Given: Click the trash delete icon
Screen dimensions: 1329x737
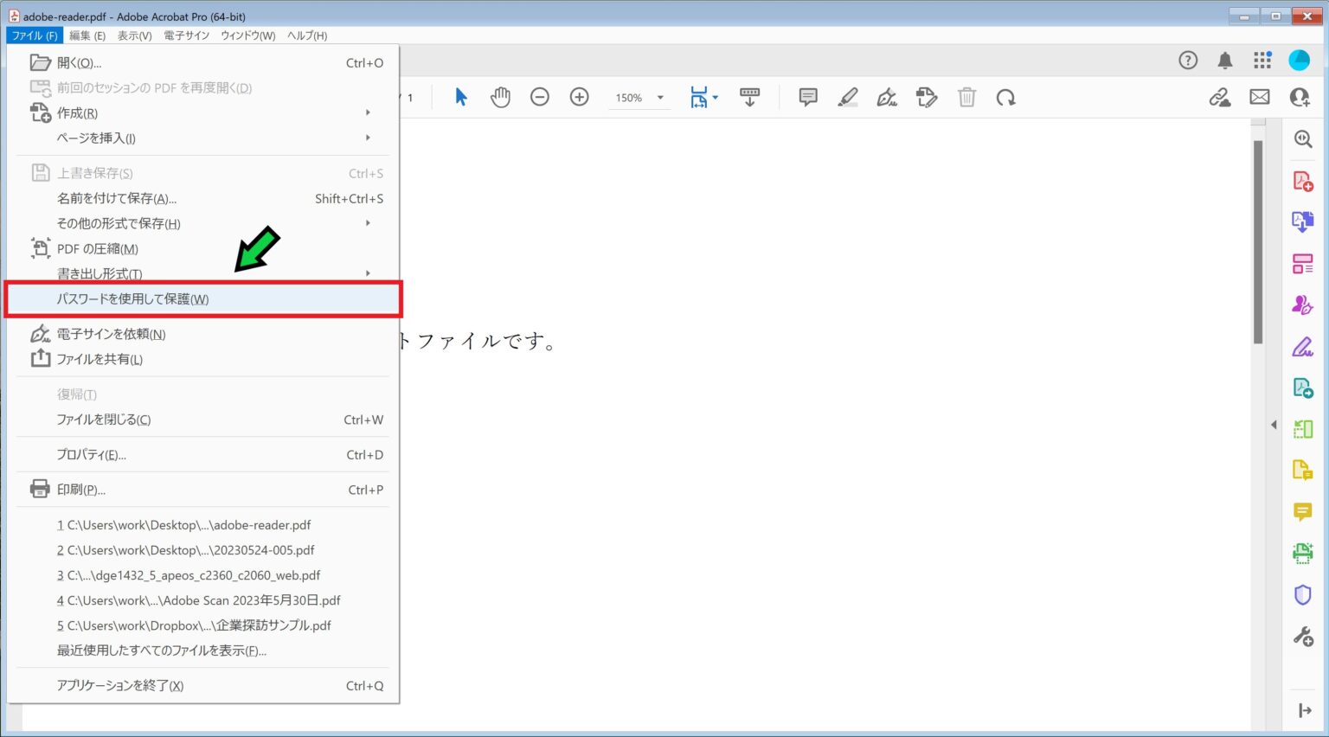Looking at the screenshot, I should tap(966, 98).
